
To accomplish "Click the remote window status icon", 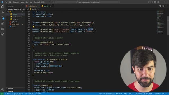I will click(x=2, y=94).
